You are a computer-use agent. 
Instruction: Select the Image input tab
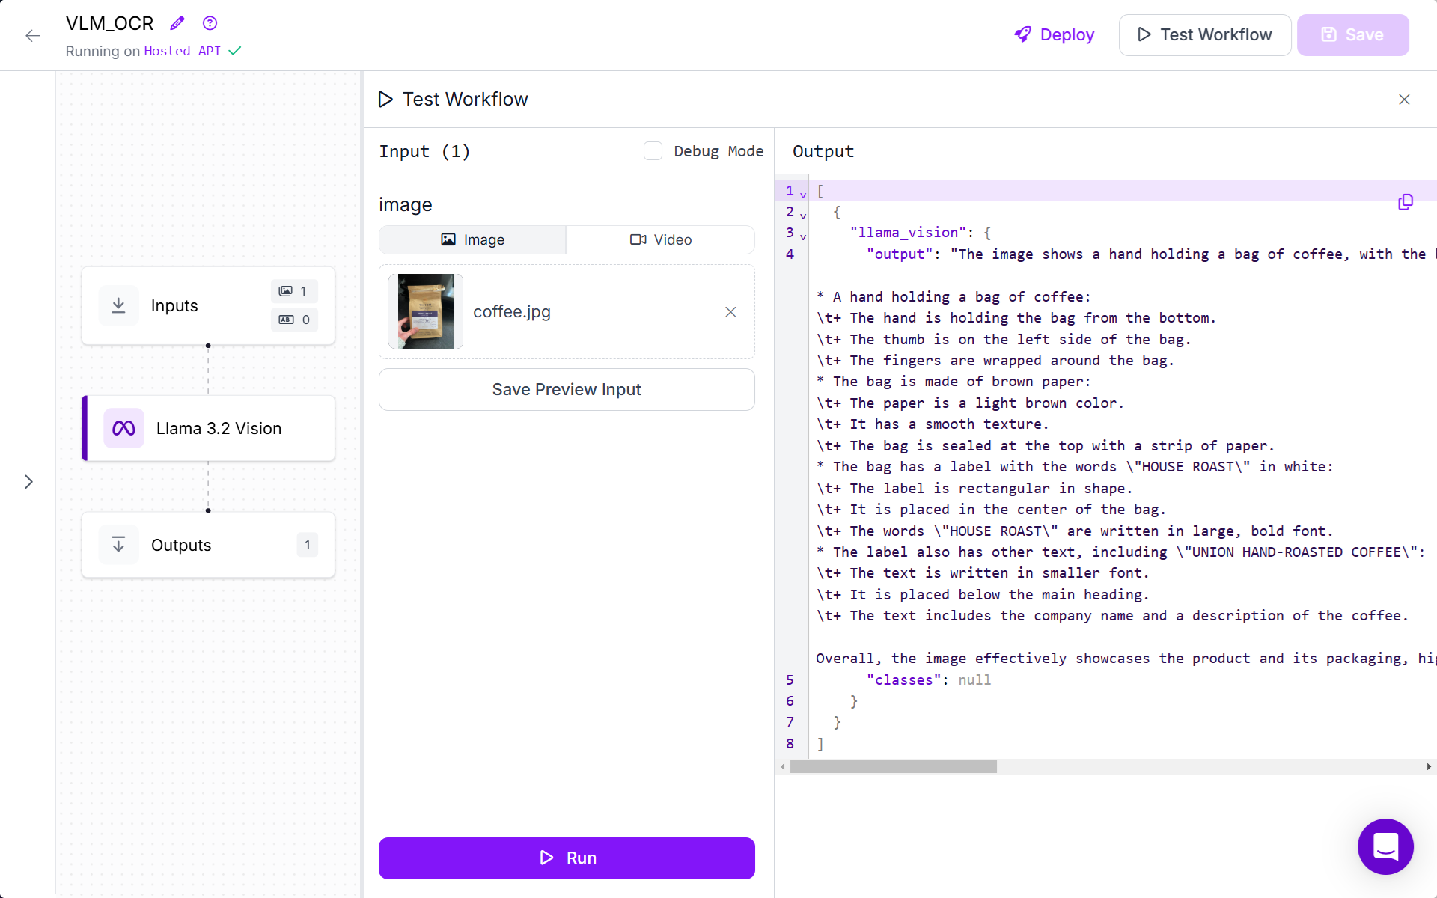click(x=473, y=239)
